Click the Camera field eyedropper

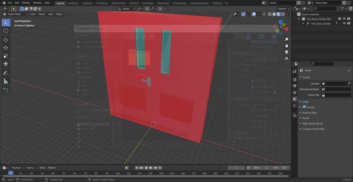[349, 84]
